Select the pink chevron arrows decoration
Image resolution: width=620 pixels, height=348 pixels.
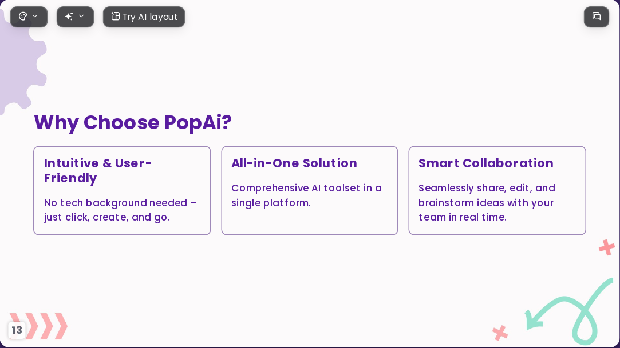pyautogui.click(x=40, y=326)
